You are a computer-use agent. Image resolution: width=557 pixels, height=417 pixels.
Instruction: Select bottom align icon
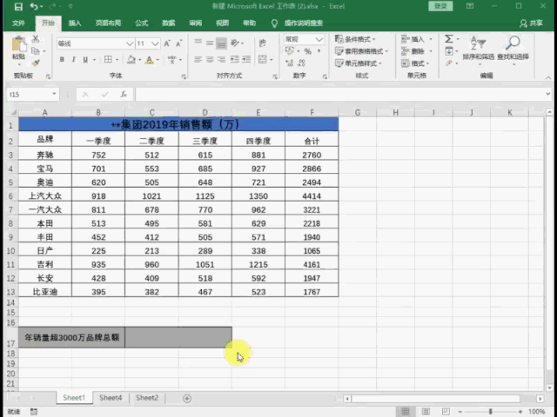coord(221,43)
